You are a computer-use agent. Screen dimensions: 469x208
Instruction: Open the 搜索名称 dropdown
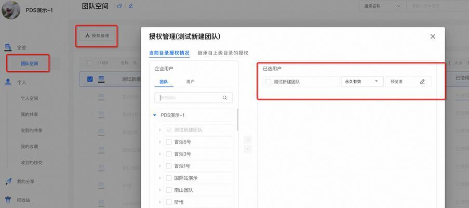pyautogui.click(x=382, y=6)
